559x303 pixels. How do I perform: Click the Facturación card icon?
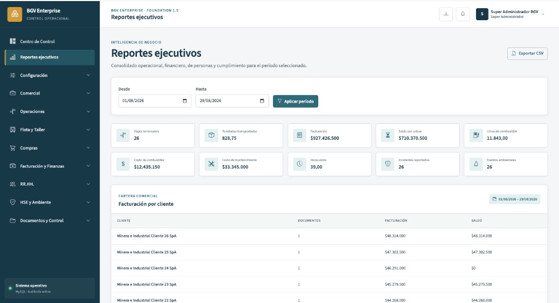pos(300,135)
